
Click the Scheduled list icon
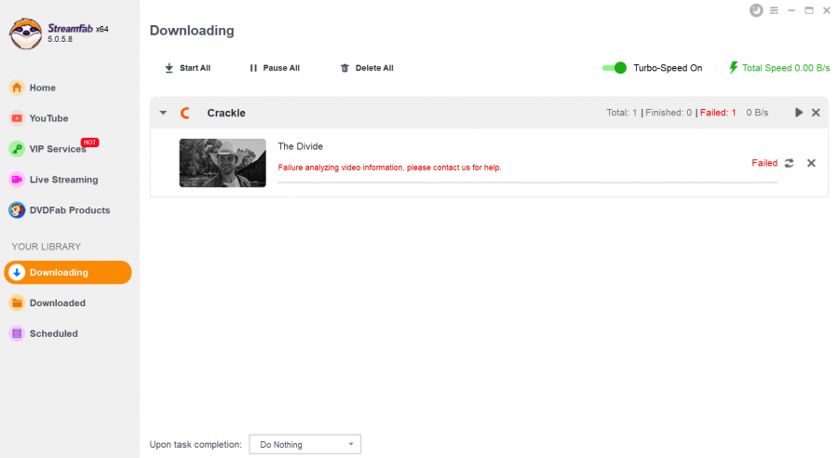(17, 333)
